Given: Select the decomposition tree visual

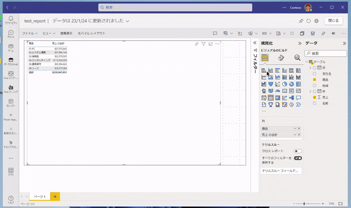Looking at the screenshot, I should click(291, 98).
